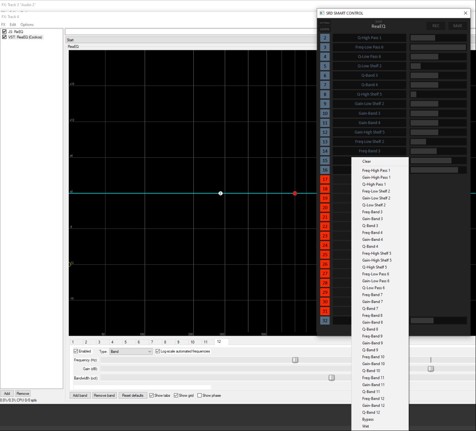Select red control slot number 31

[325, 311]
